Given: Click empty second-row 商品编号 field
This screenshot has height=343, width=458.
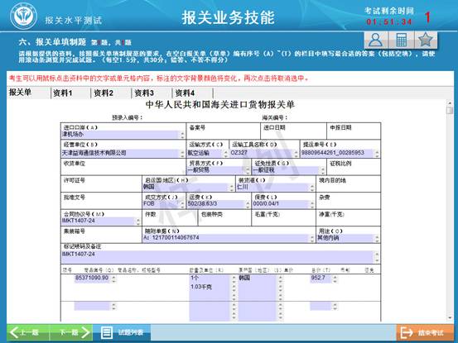Looking at the screenshot, I should [x=95, y=307].
